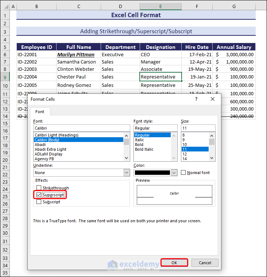Select column B header
The height and width of the screenshot is (277, 267).
(36, 7)
